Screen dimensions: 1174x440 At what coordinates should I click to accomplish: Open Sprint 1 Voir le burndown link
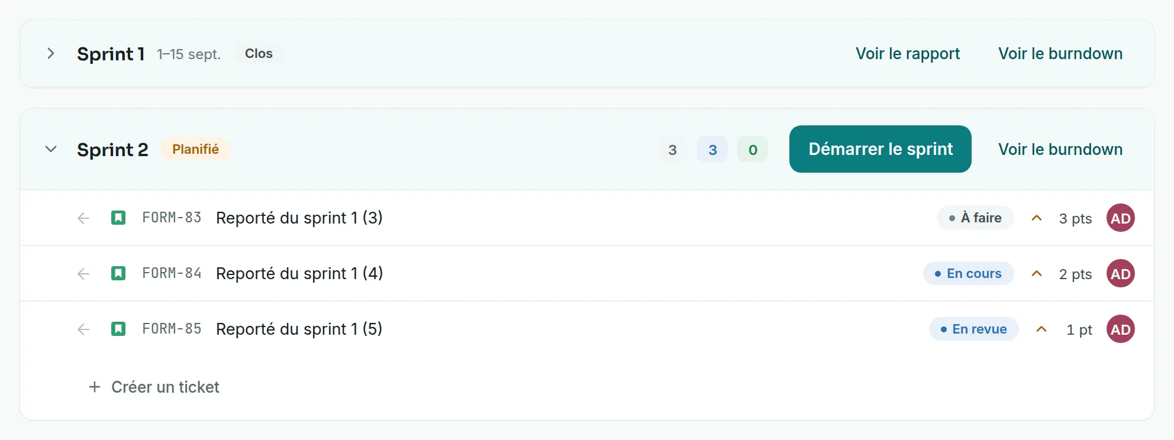pos(1060,54)
